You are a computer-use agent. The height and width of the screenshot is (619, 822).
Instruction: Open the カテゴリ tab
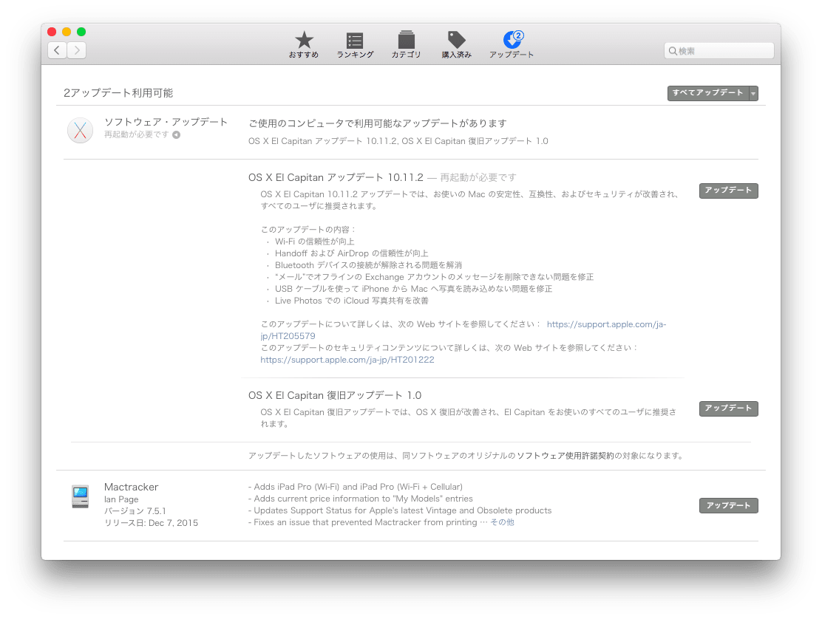tap(407, 44)
